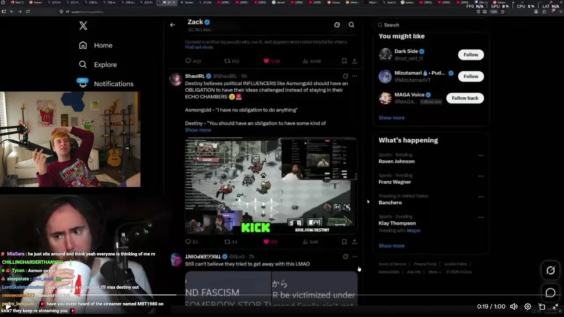Click Grok icon on TRIGGERPOINT post
This screenshot has width=564, height=317.
(x=345, y=256)
